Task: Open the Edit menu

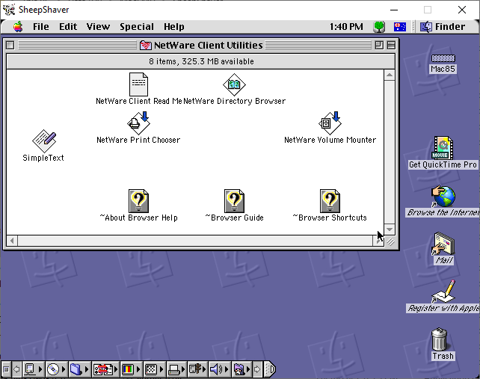Action: 67,27
